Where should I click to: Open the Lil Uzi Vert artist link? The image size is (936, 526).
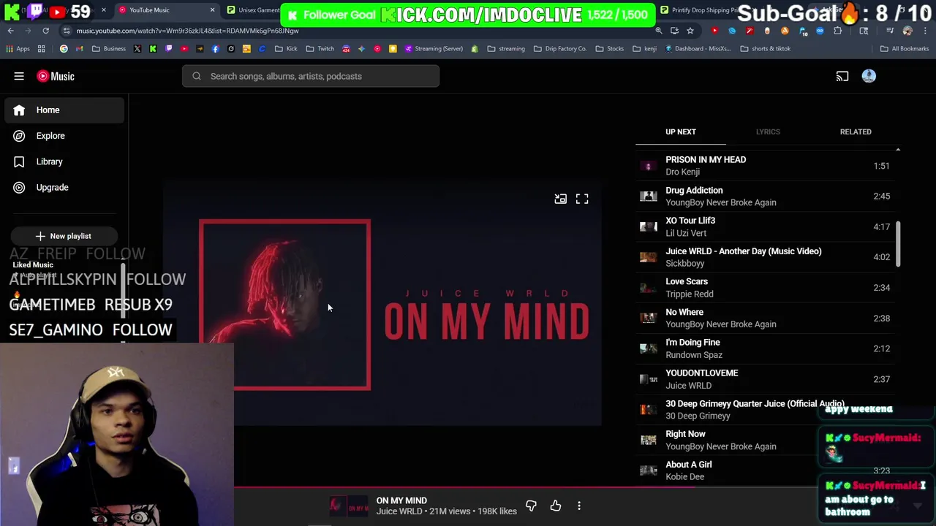(x=686, y=233)
